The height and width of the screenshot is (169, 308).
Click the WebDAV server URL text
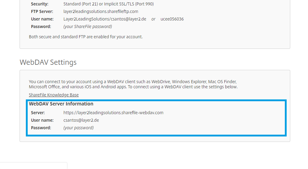[113, 113]
